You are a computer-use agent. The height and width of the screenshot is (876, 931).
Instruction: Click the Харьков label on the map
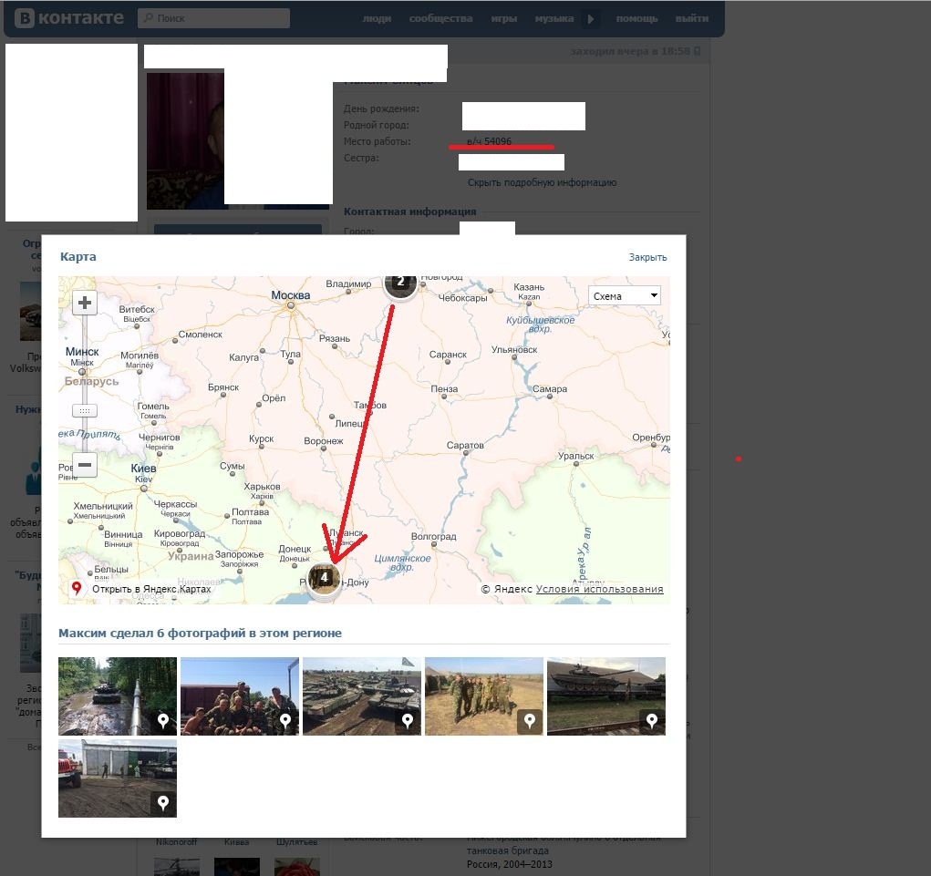point(262,487)
